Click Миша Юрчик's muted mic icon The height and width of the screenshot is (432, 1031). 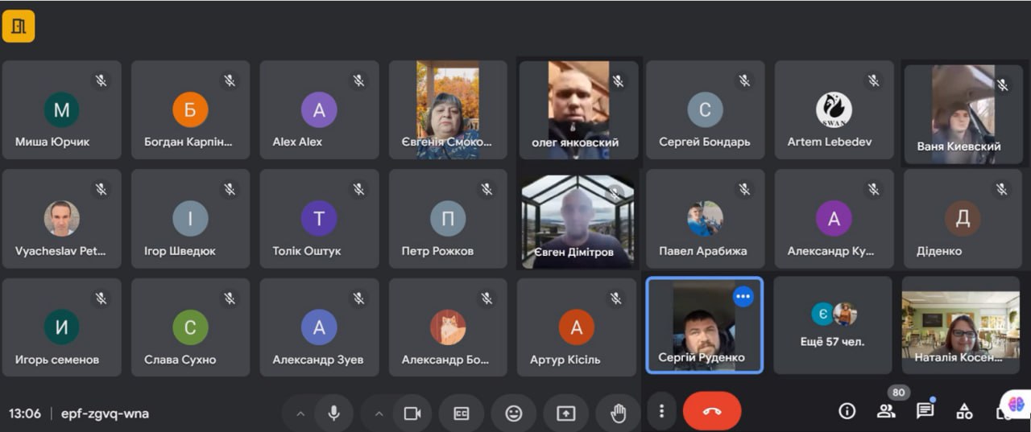(x=101, y=80)
